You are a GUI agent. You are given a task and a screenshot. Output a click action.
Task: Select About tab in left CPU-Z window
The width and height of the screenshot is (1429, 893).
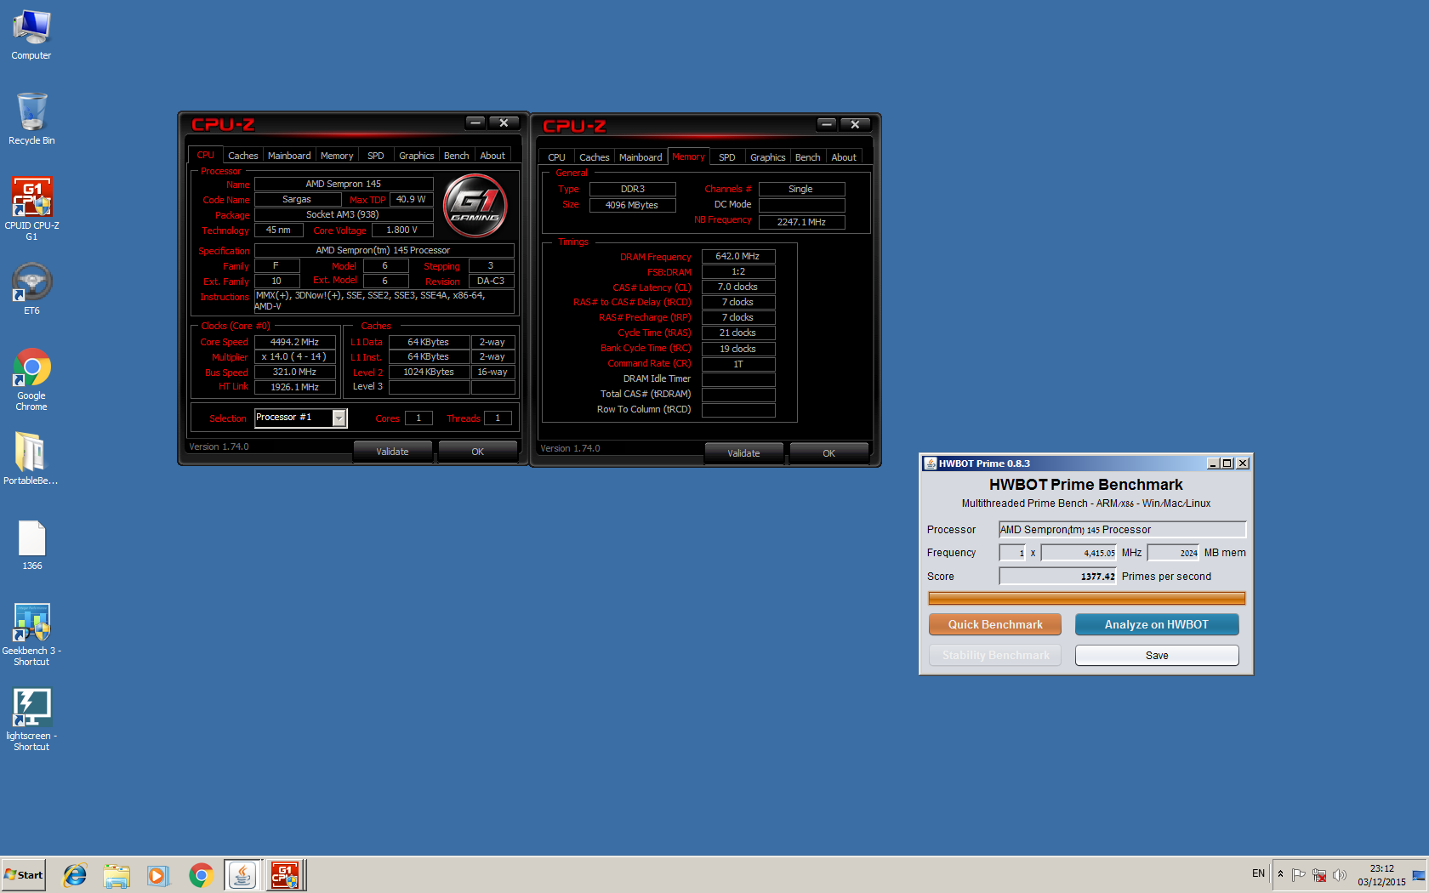point(492,156)
